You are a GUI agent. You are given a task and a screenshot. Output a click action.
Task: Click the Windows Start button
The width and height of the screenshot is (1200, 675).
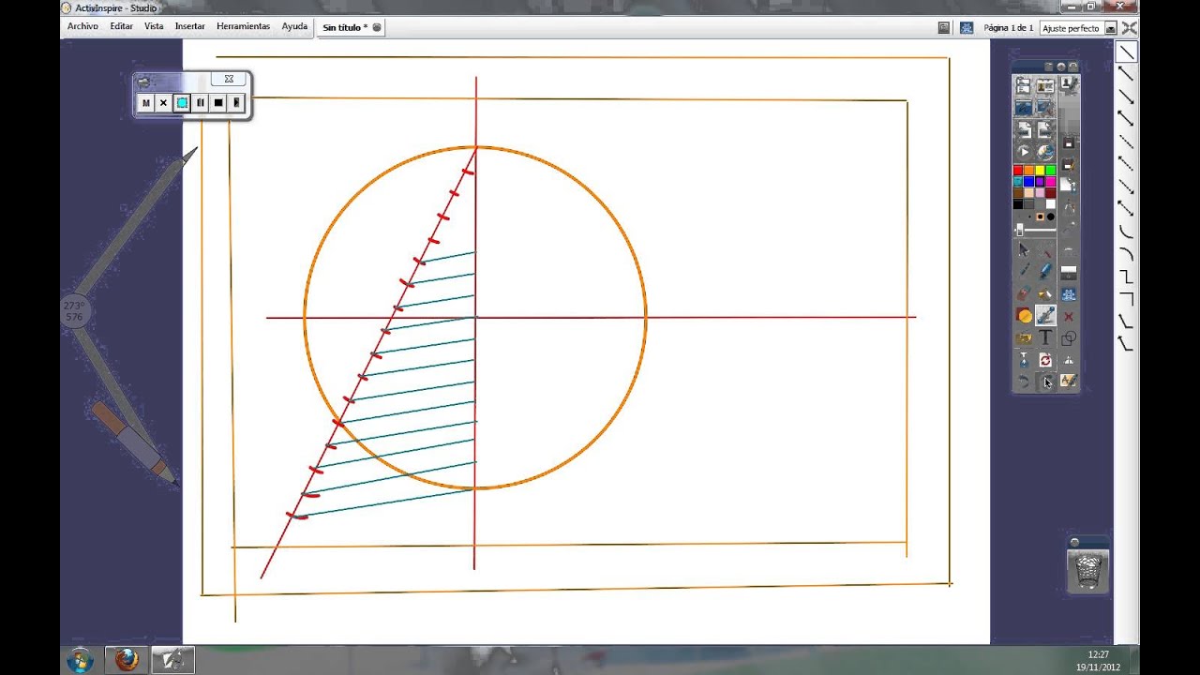[x=80, y=660]
